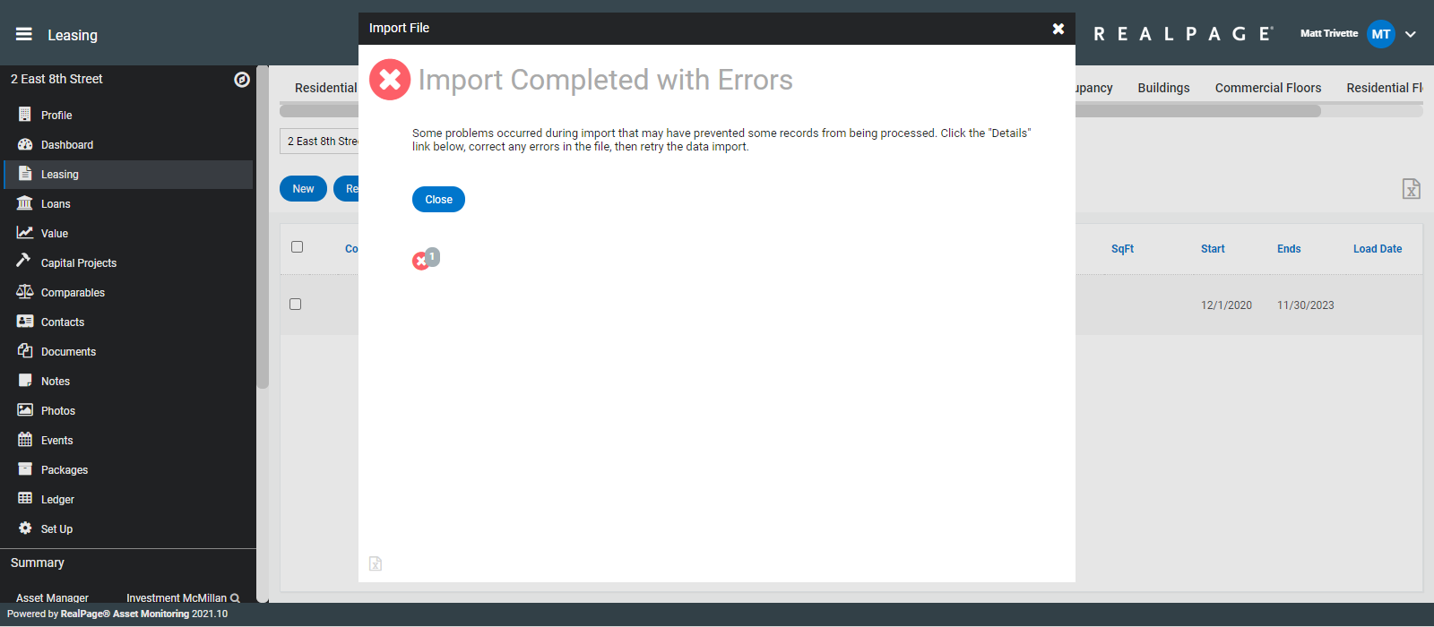
Task: Click the Excel export icon above the table
Action: click(x=1412, y=189)
